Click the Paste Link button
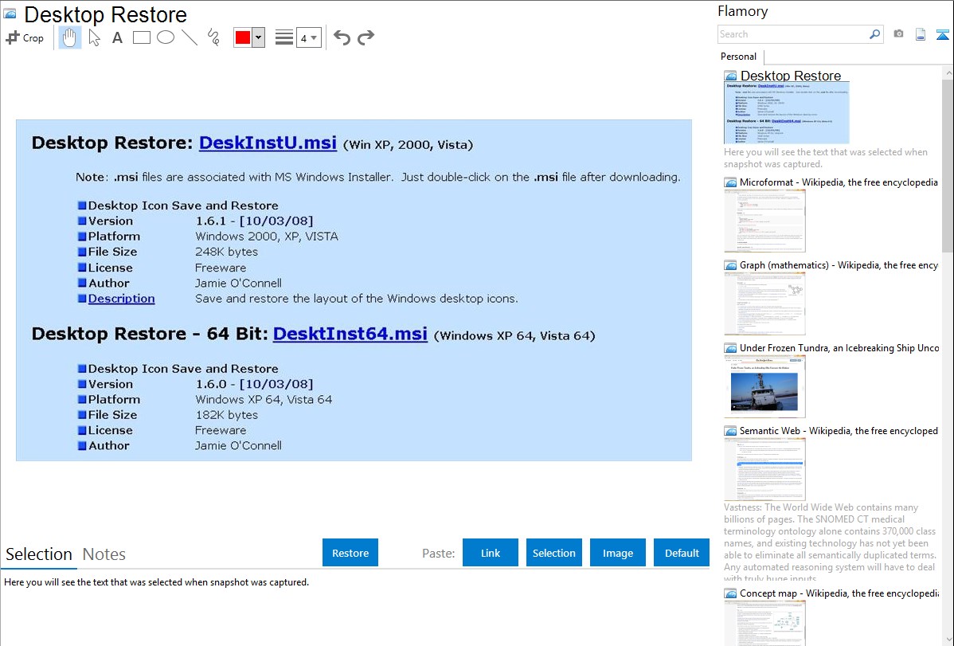 [x=491, y=553]
